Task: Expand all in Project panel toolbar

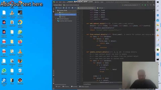Action: coord(66,8)
